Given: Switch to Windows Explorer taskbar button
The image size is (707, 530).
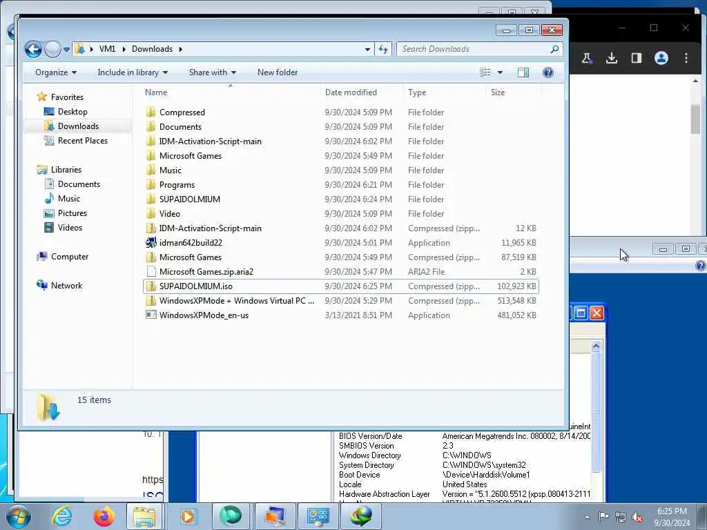Looking at the screenshot, I should pos(144,516).
